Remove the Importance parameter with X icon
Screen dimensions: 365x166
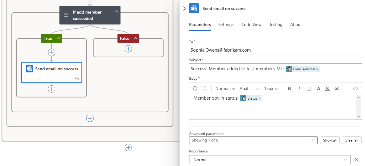[356, 160]
